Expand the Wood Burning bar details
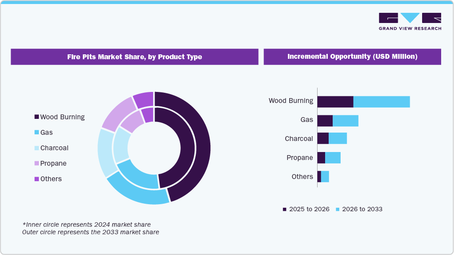The height and width of the screenshot is (255, 454). coord(363,101)
